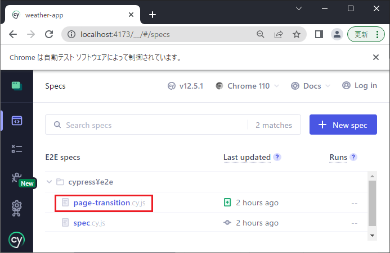Dismiss the automated test software notification bar

376,57
